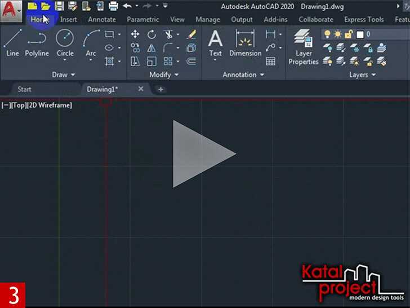410x308 pixels.
Task: Click the Linear dimension icon
Action: (270, 34)
